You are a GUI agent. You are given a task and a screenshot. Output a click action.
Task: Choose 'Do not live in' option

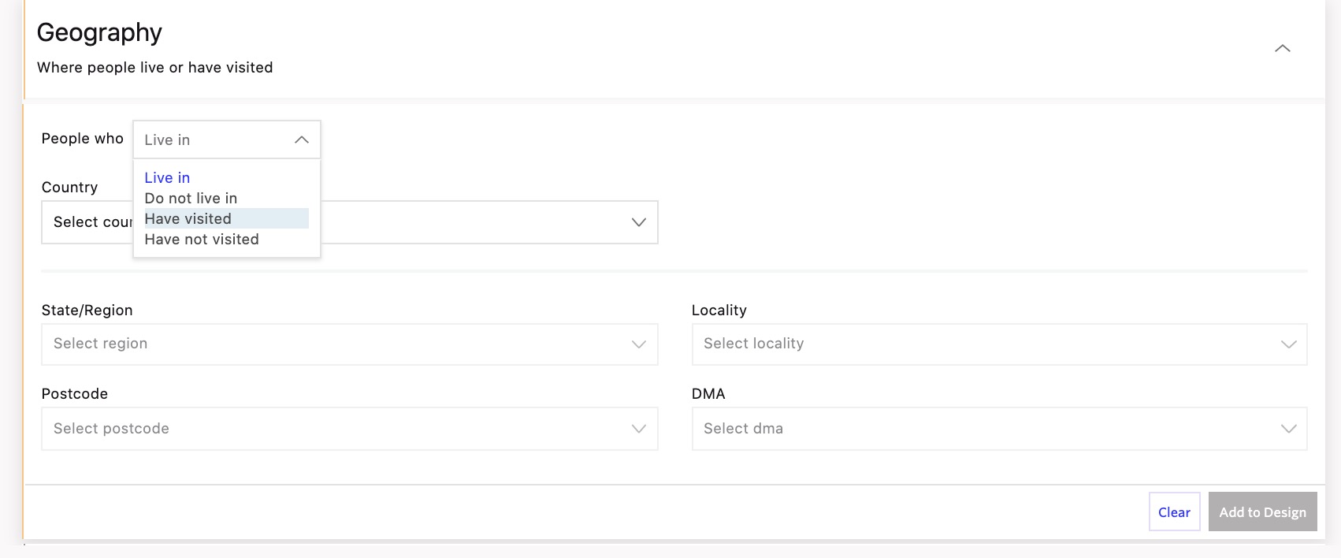pyautogui.click(x=191, y=199)
